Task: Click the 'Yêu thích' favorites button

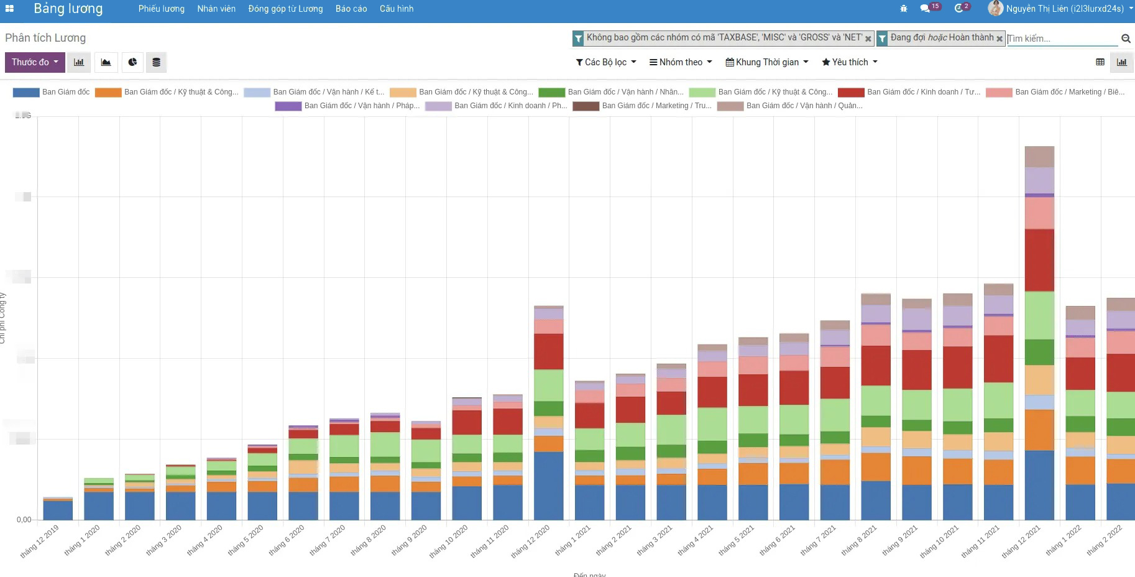Action: coord(850,62)
